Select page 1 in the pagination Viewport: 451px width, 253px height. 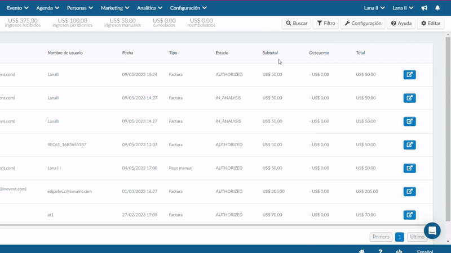coord(399,237)
